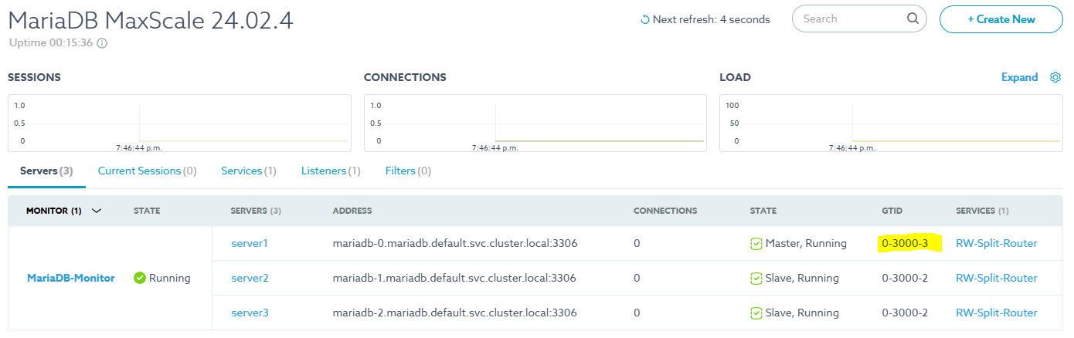Viewport: 1074px width, 338px height.
Task: Click the Connections graph
Action: [535, 123]
